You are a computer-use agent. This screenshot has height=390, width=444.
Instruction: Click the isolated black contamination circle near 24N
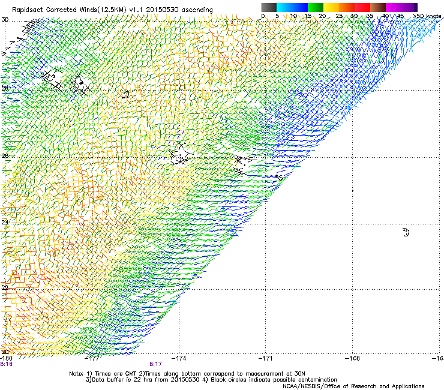pos(406,232)
